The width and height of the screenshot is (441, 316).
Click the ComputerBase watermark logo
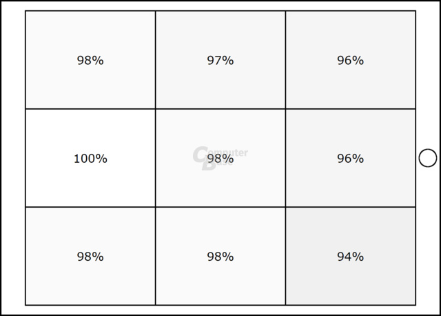click(220, 158)
